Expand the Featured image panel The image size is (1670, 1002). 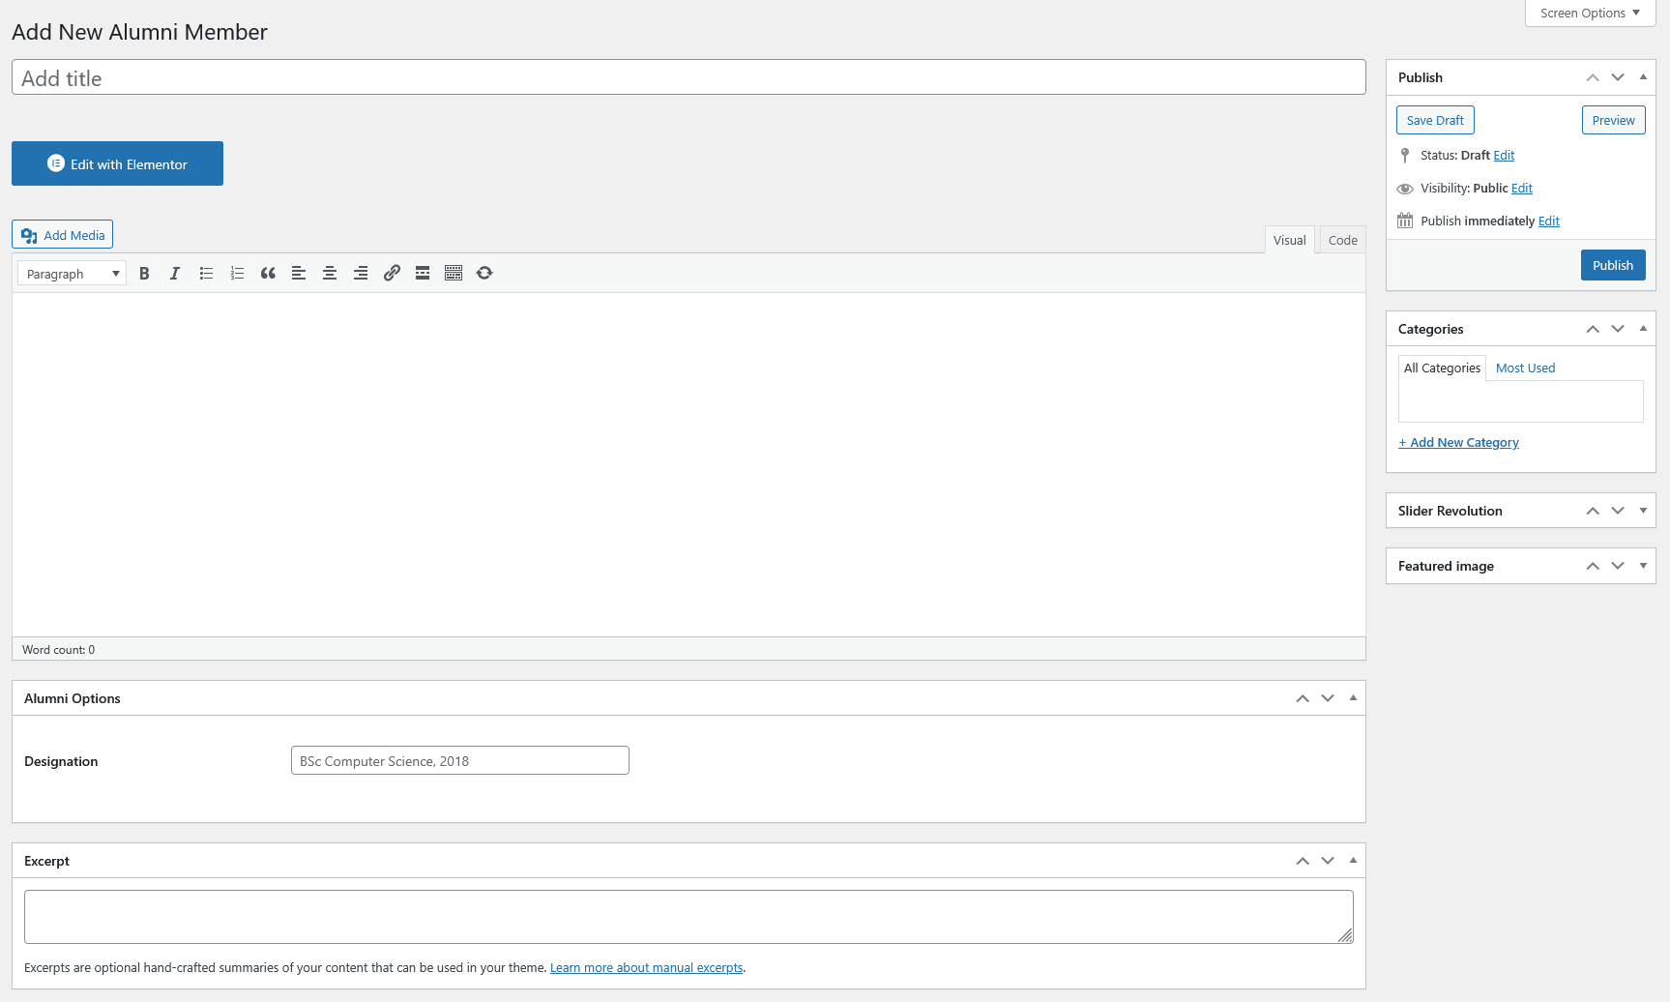click(1643, 566)
